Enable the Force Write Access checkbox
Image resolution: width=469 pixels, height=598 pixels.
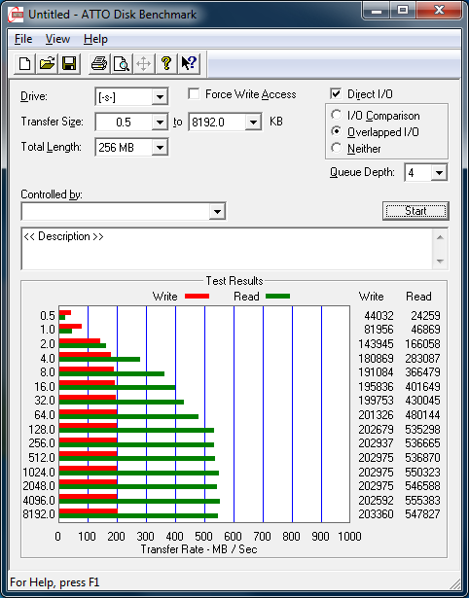tap(194, 93)
